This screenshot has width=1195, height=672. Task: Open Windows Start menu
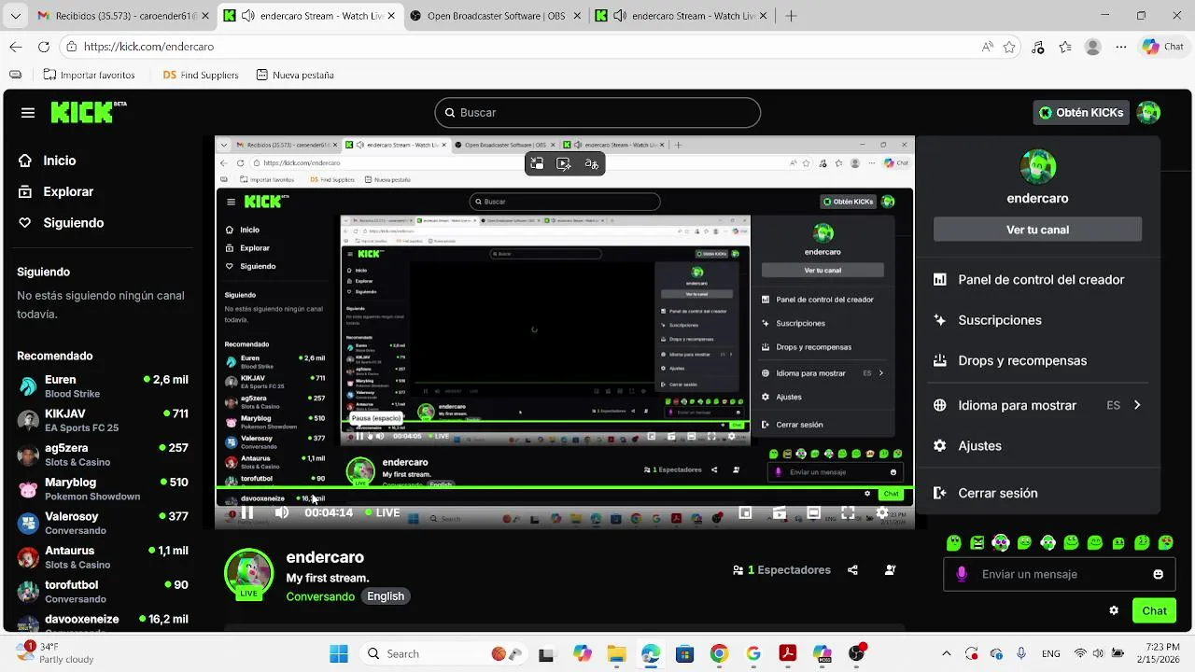338,654
